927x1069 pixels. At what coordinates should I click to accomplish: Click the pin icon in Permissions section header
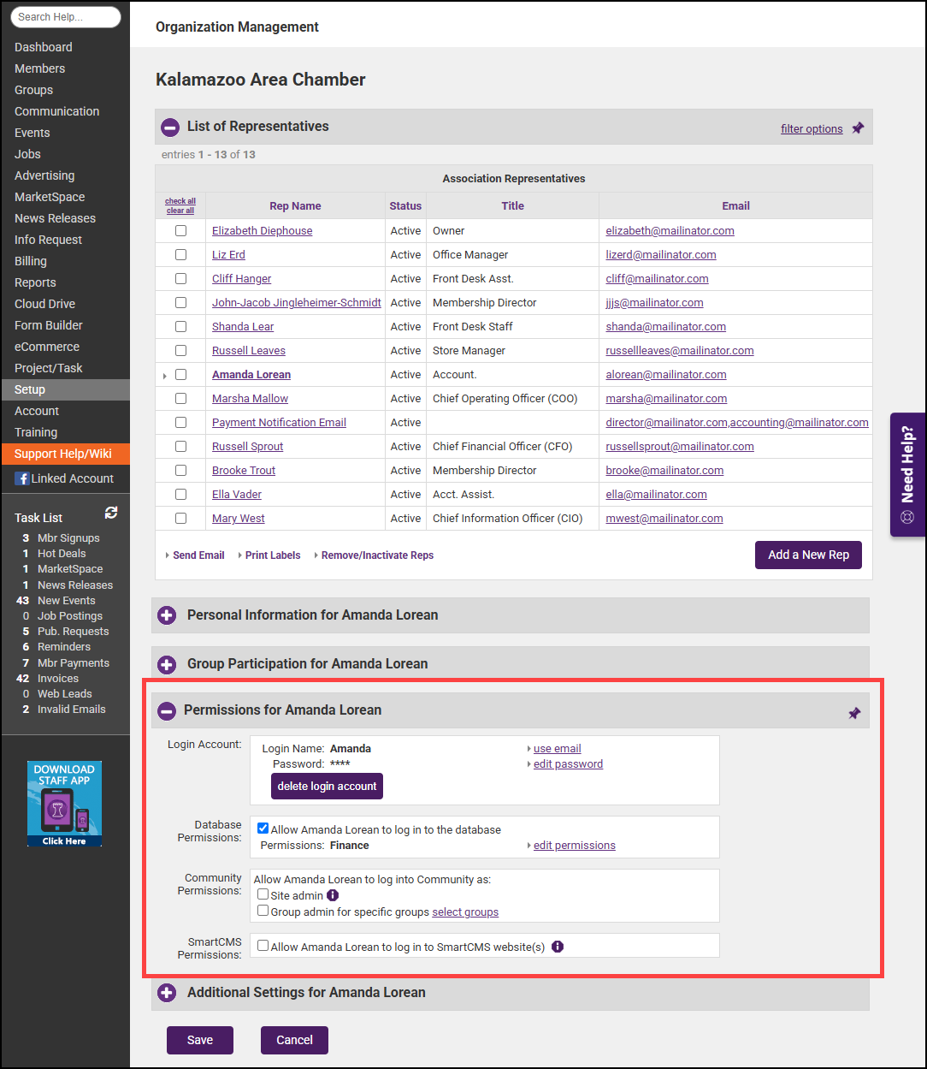click(x=854, y=713)
